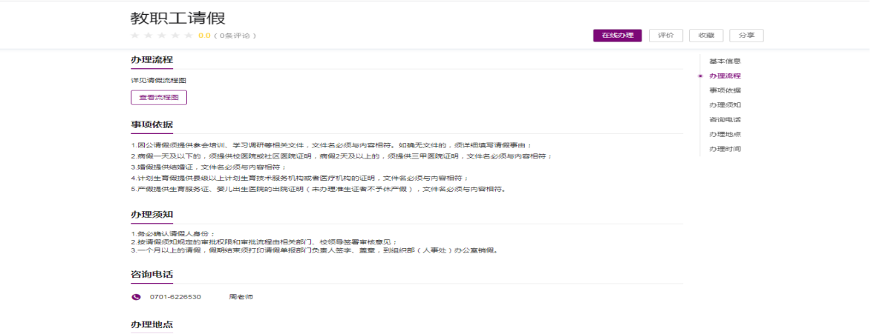Click the 办理地点 section heading
871x334 pixels.
click(151, 324)
